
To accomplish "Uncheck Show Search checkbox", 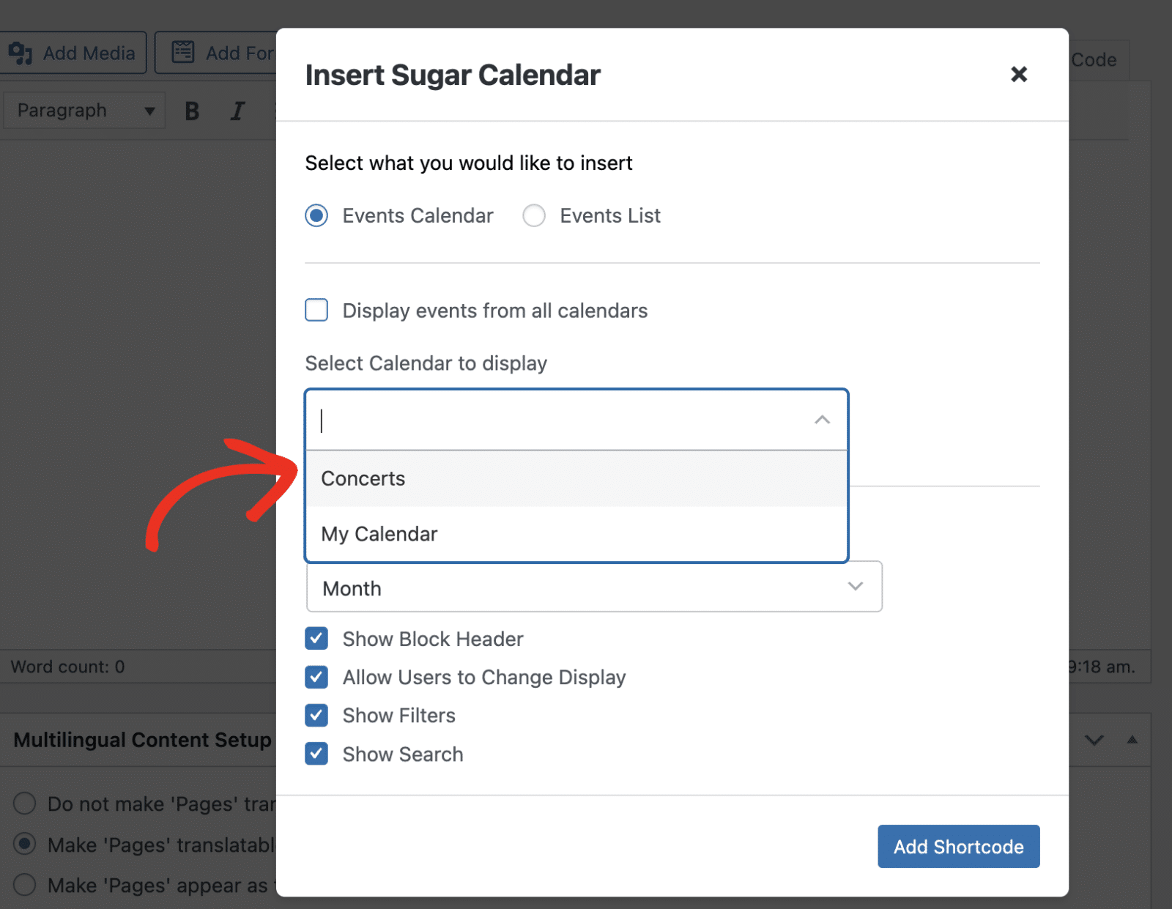I will point(316,754).
